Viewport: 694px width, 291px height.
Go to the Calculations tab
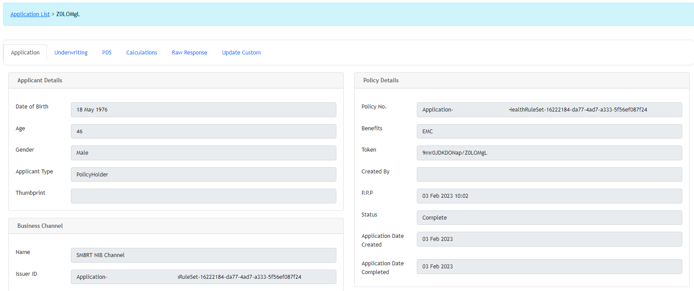point(141,53)
